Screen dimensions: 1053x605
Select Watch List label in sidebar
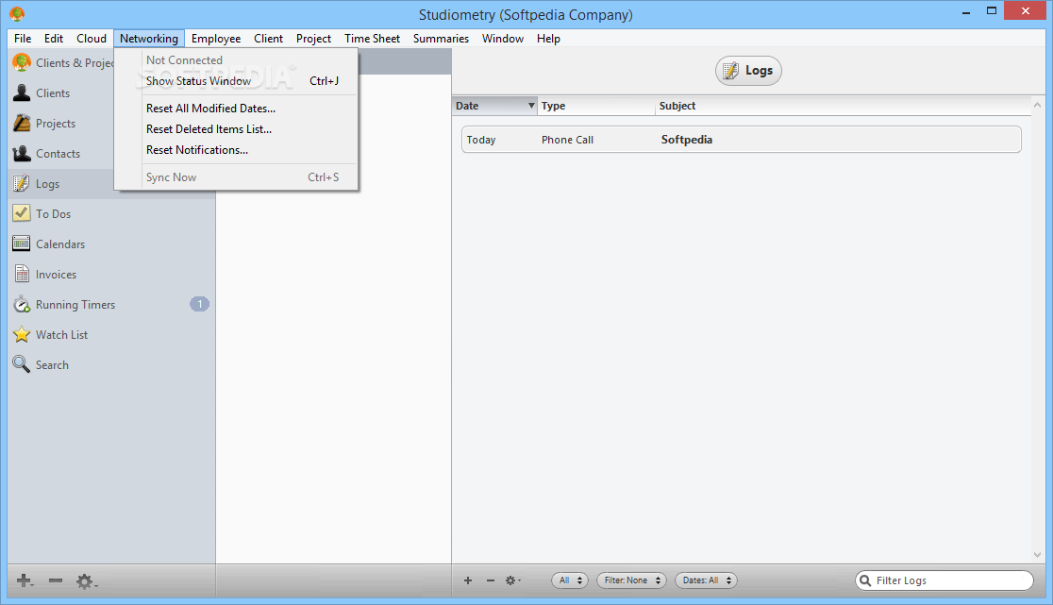point(61,334)
